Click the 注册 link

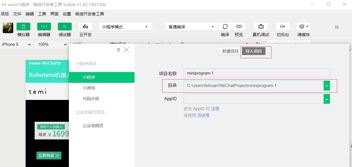(215, 109)
